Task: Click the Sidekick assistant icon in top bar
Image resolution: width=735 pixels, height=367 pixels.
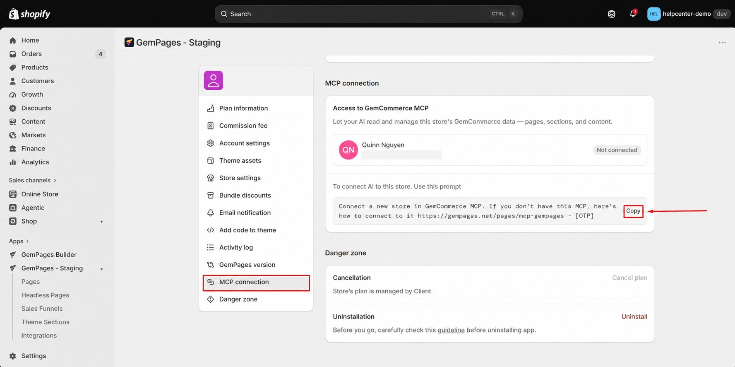Action: point(612,14)
